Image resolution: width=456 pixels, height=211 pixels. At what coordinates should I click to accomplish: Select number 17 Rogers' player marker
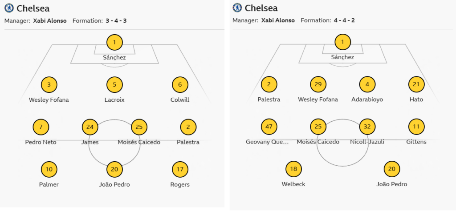coord(180,169)
